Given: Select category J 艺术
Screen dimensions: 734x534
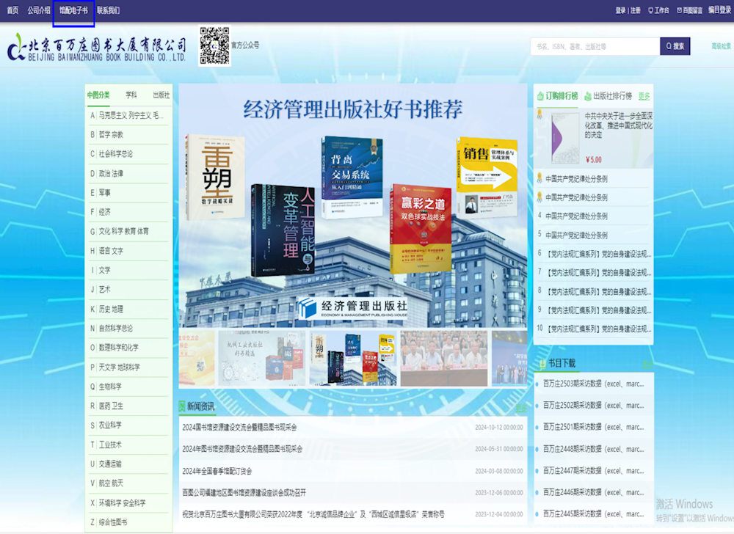Looking at the screenshot, I should click(128, 290).
